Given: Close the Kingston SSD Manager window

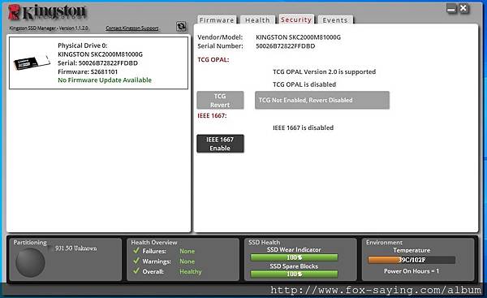Looking at the screenshot, I should (x=463, y=8).
